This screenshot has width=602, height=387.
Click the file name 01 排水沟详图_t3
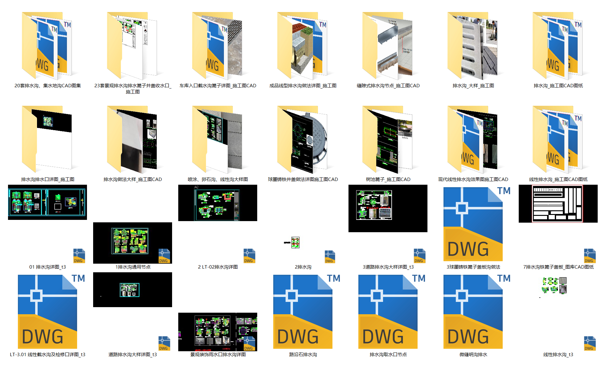click(x=47, y=267)
